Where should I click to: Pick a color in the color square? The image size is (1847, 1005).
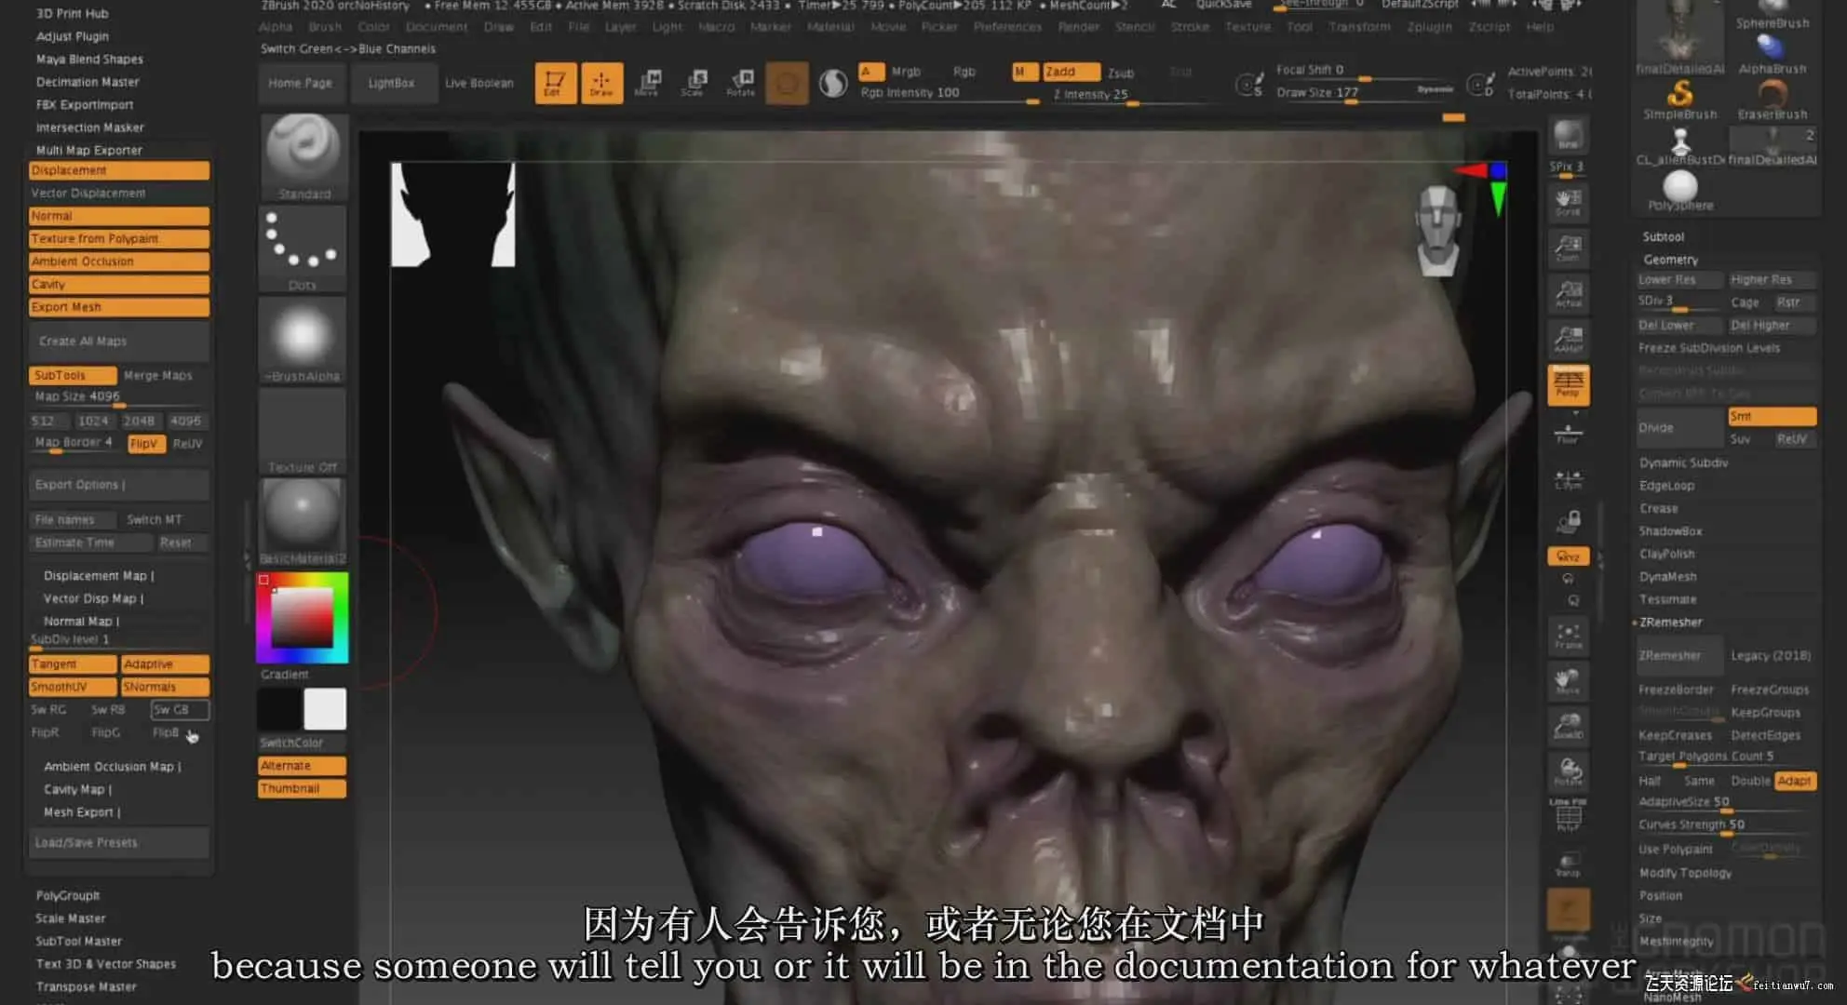pyautogui.click(x=303, y=618)
